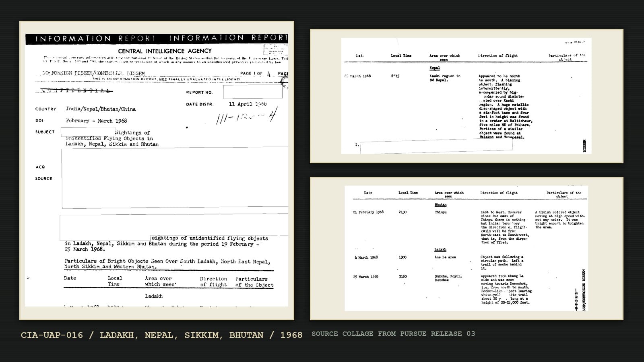Click the struck-through 'CONFIDENTIAL' marking
The image size is (644, 362).
[x=77, y=91]
